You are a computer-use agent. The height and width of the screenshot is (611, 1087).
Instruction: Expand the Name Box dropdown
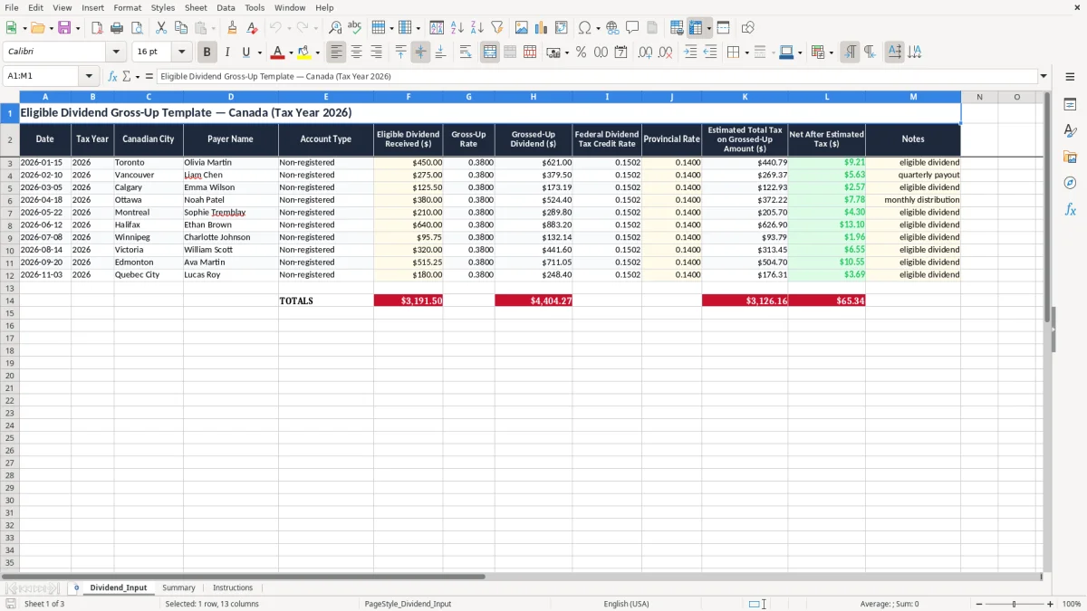[89, 76]
